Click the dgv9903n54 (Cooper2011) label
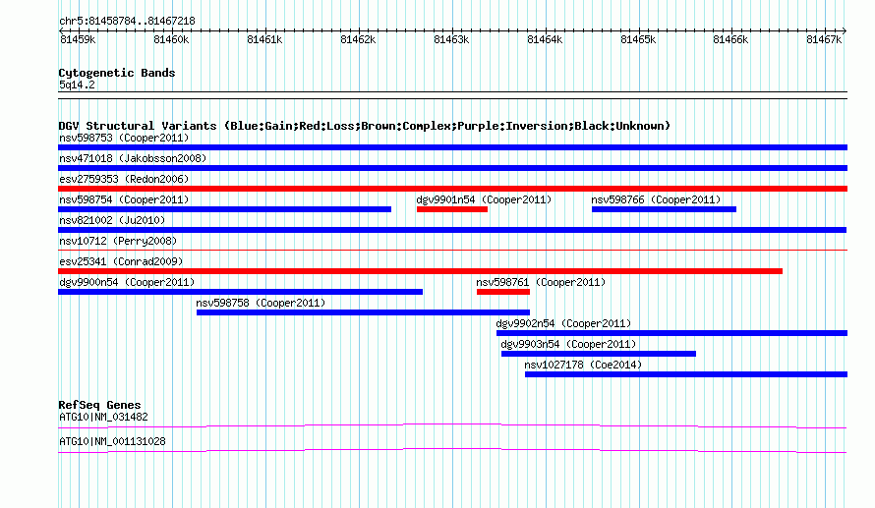Image resolution: width=875 pixels, height=508 pixels. 568,344
